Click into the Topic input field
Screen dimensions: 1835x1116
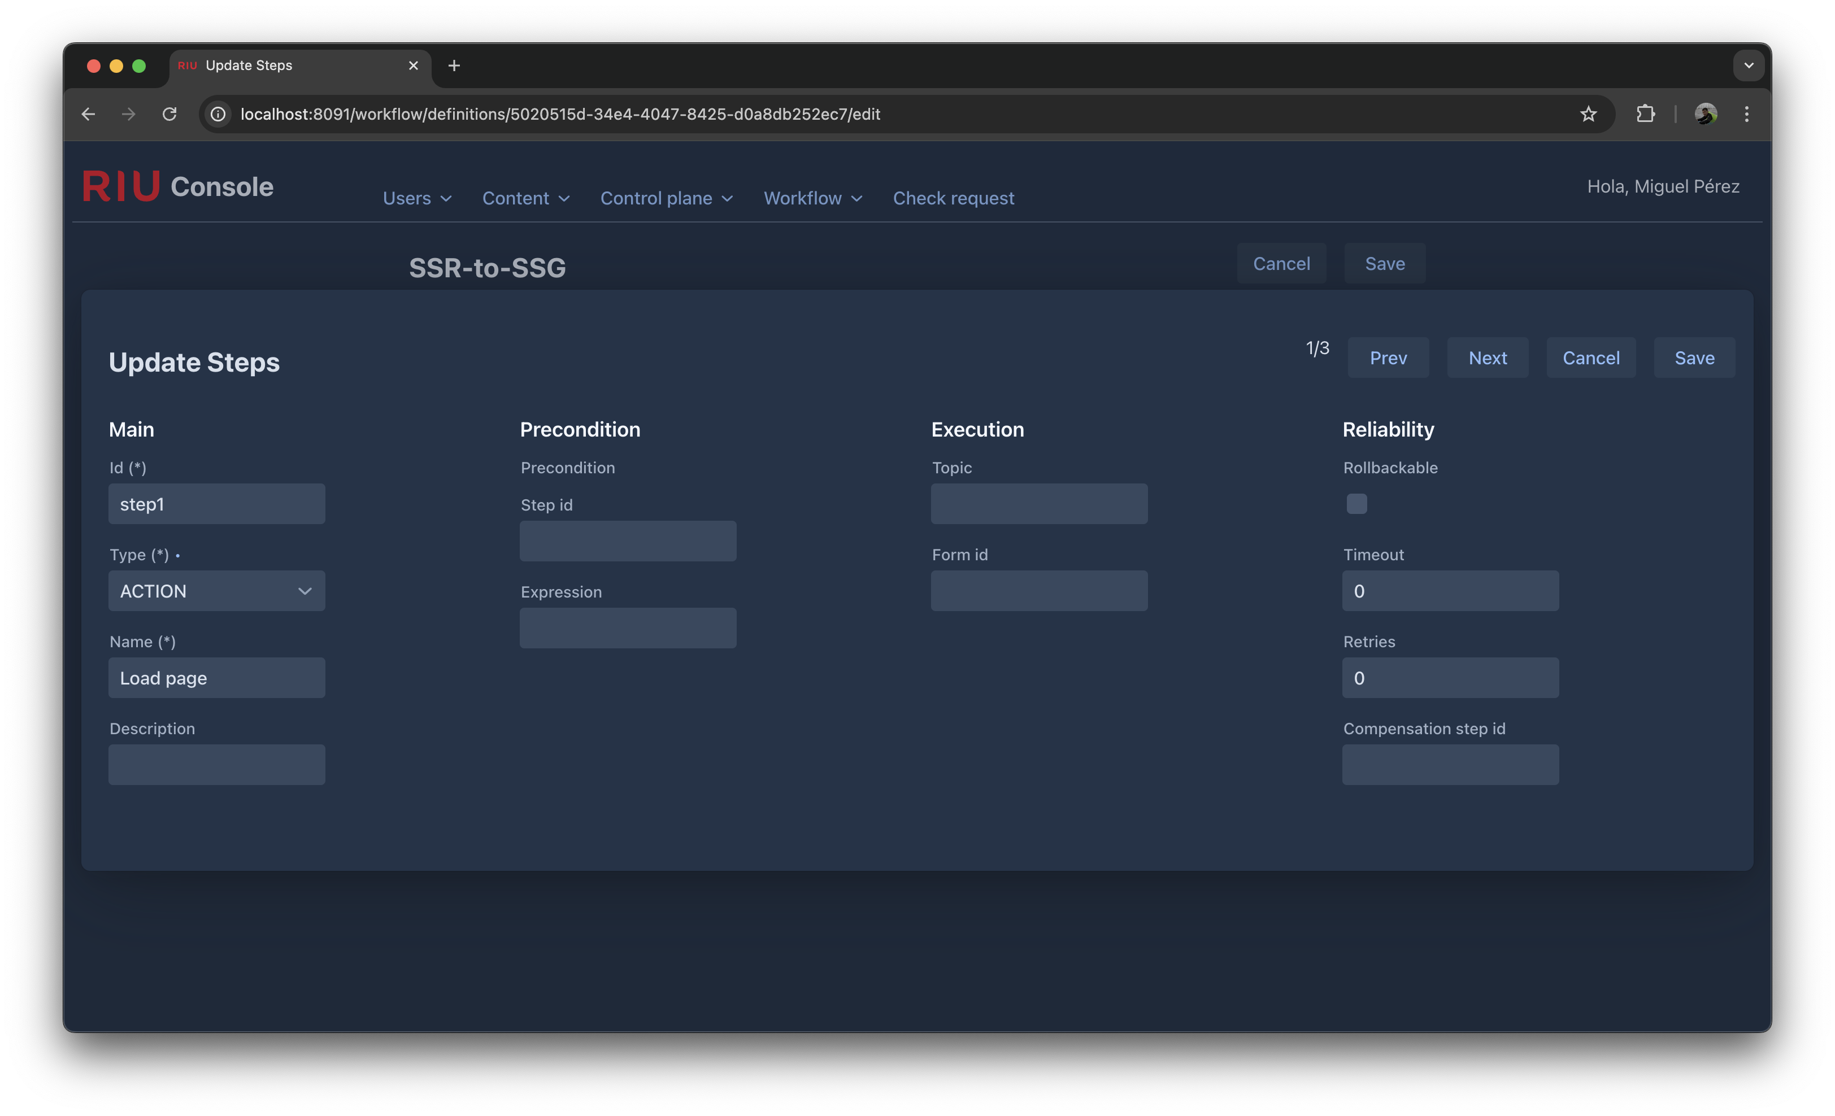click(1039, 504)
